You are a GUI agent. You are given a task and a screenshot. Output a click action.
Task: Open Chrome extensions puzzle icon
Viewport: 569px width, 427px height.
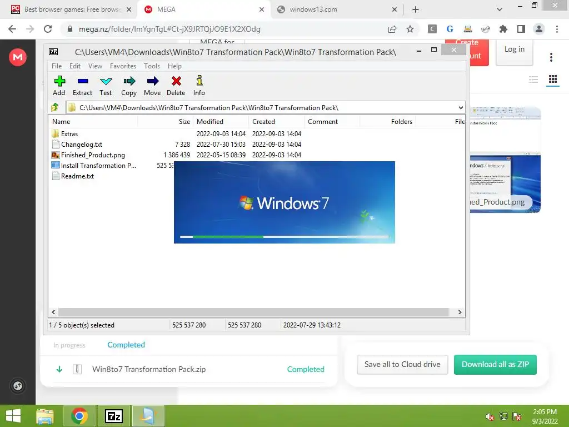tap(503, 29)
